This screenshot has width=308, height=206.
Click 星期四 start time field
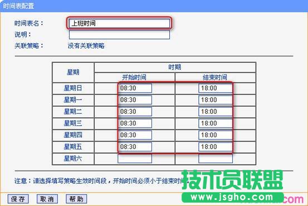click(x=135, y=135)
